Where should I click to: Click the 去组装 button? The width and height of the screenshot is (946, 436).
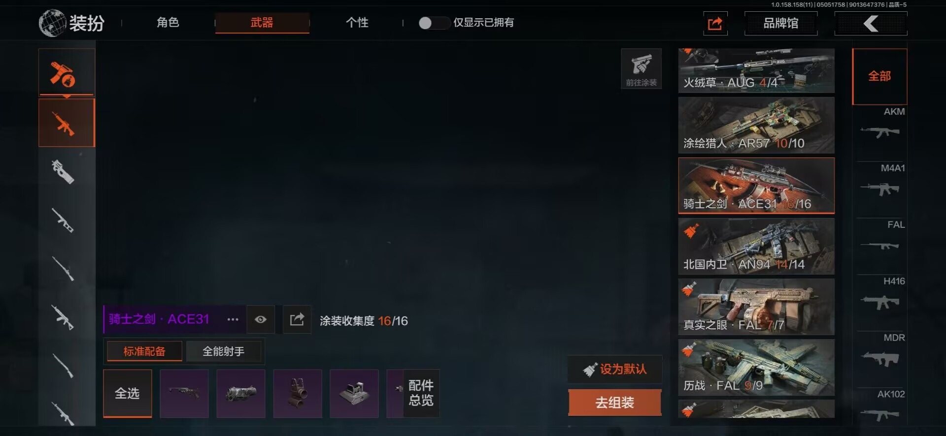tap(614, 403)
